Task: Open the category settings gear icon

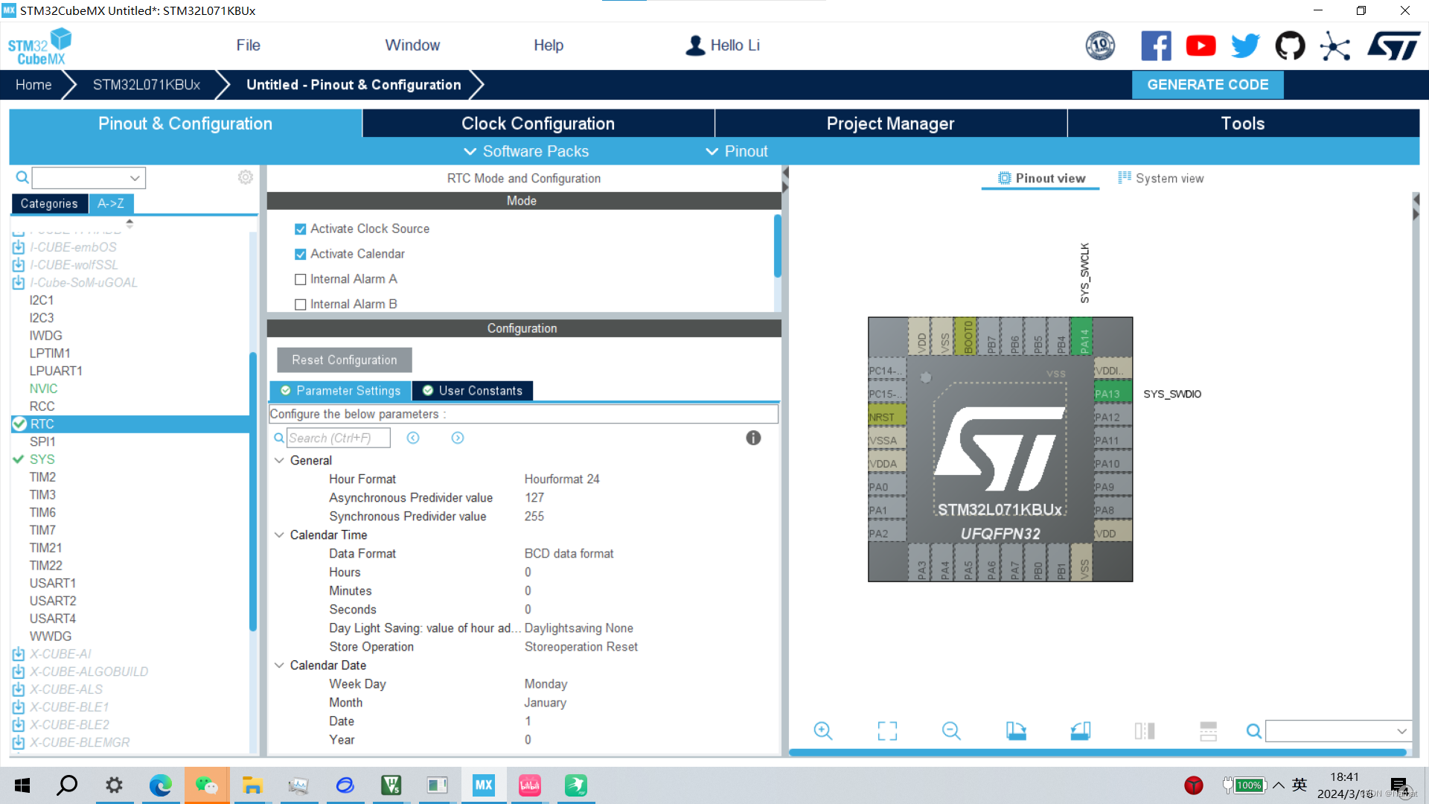Action: coord(246,177)
